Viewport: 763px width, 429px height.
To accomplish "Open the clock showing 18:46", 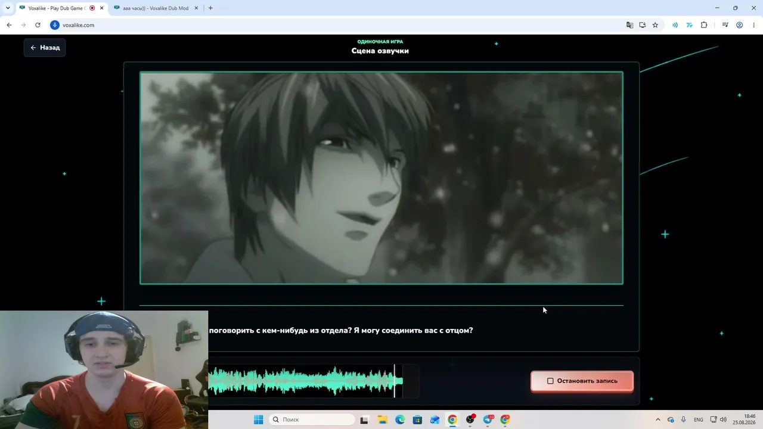I will pyautogui.click(x=745, y=419).
